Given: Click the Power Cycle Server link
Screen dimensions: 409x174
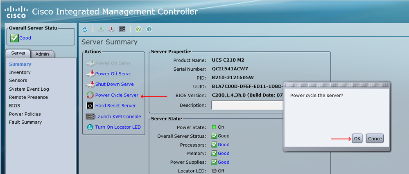Looking at the screenshot, I should point(117,95).
